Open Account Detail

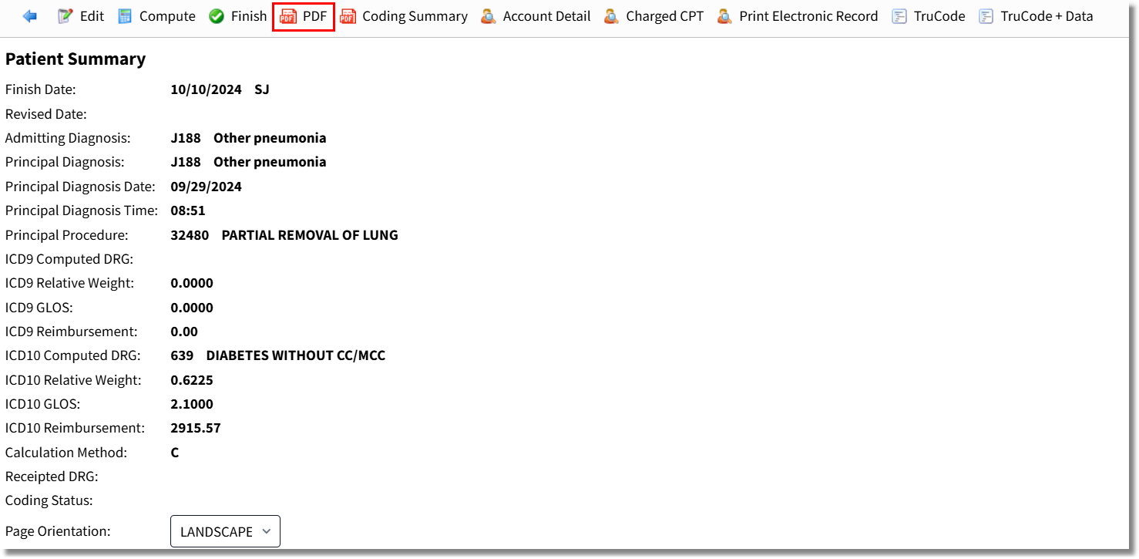point(547,16)
